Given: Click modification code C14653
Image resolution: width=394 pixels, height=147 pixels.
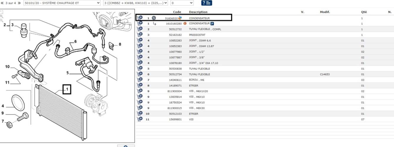Looking at the screenshot, I should coord(325,74).
